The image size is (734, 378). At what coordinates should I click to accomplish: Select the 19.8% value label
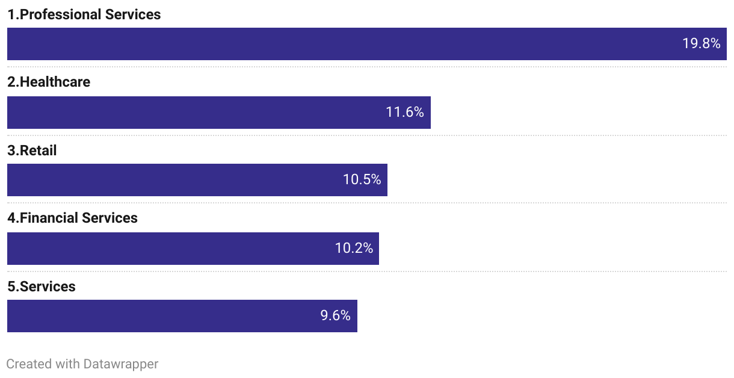701,43
